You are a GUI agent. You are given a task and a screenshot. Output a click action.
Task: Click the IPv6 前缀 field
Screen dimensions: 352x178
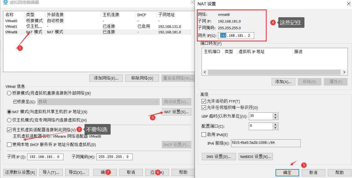pyautogui.click(x=266, y=143)
